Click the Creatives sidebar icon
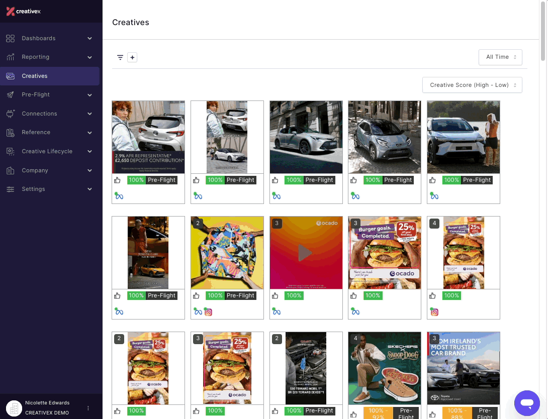The width and height of the screenshot is (548, 419). (x=11, y=76)
